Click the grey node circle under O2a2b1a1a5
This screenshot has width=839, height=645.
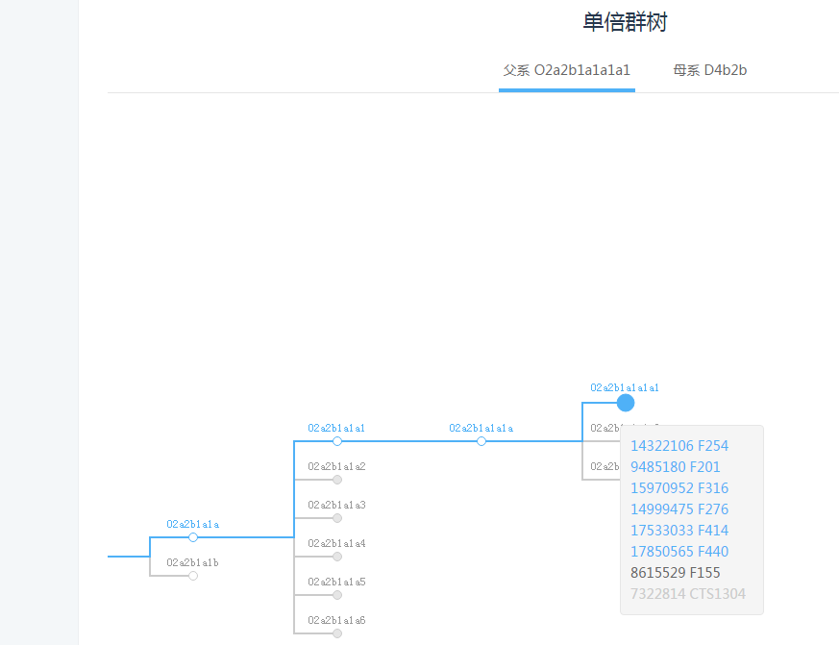[x=337, y=595]
